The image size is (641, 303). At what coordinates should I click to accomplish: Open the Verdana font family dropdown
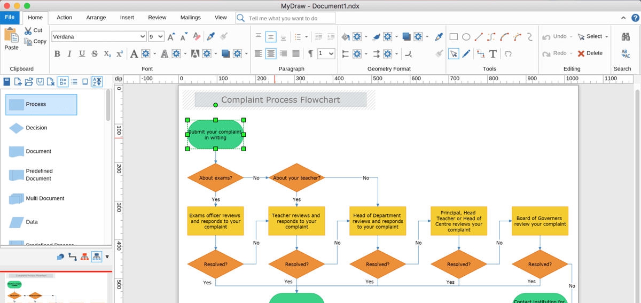(x=142, y=37)
